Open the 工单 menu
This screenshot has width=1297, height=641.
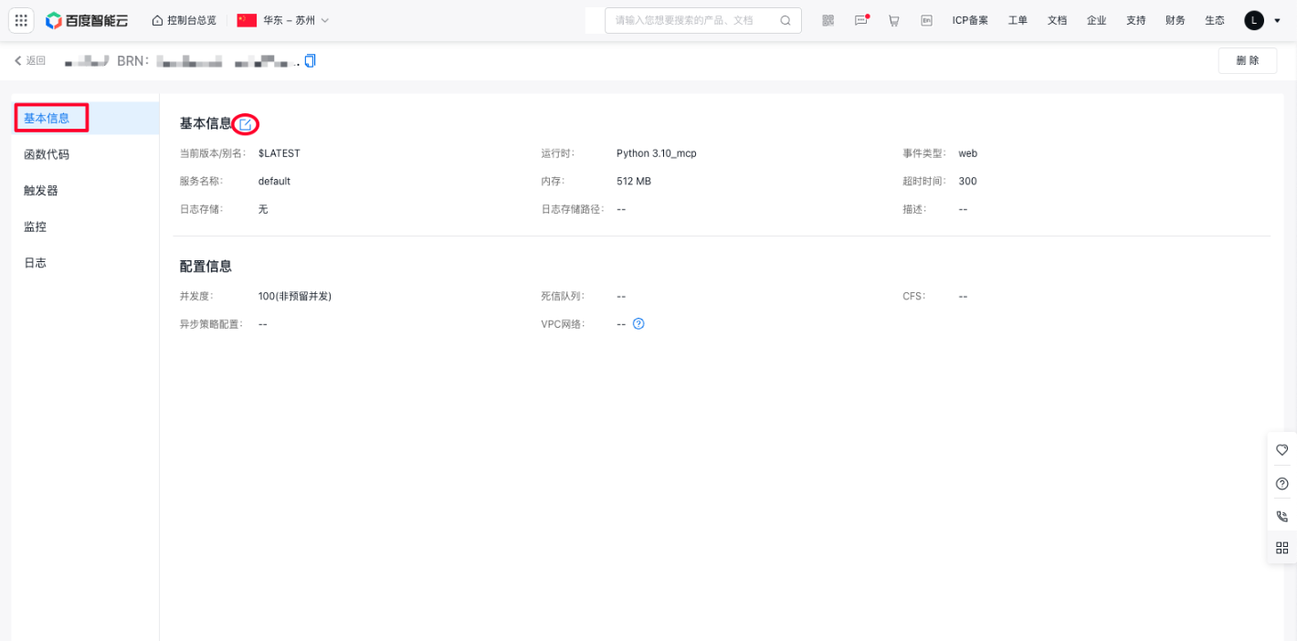[1018, 20]
